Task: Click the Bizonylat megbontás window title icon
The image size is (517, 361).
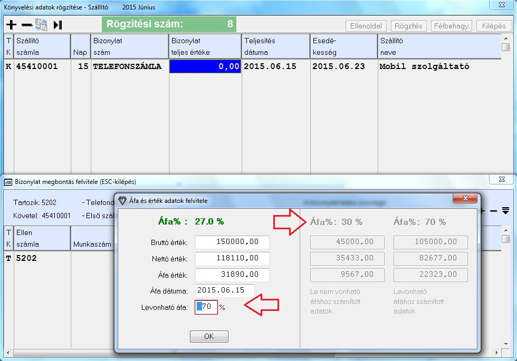Action: tap(8, 182)
